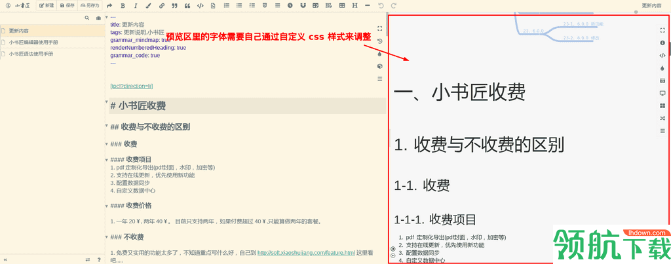Click the 新建 new document button

pos(47,5)
